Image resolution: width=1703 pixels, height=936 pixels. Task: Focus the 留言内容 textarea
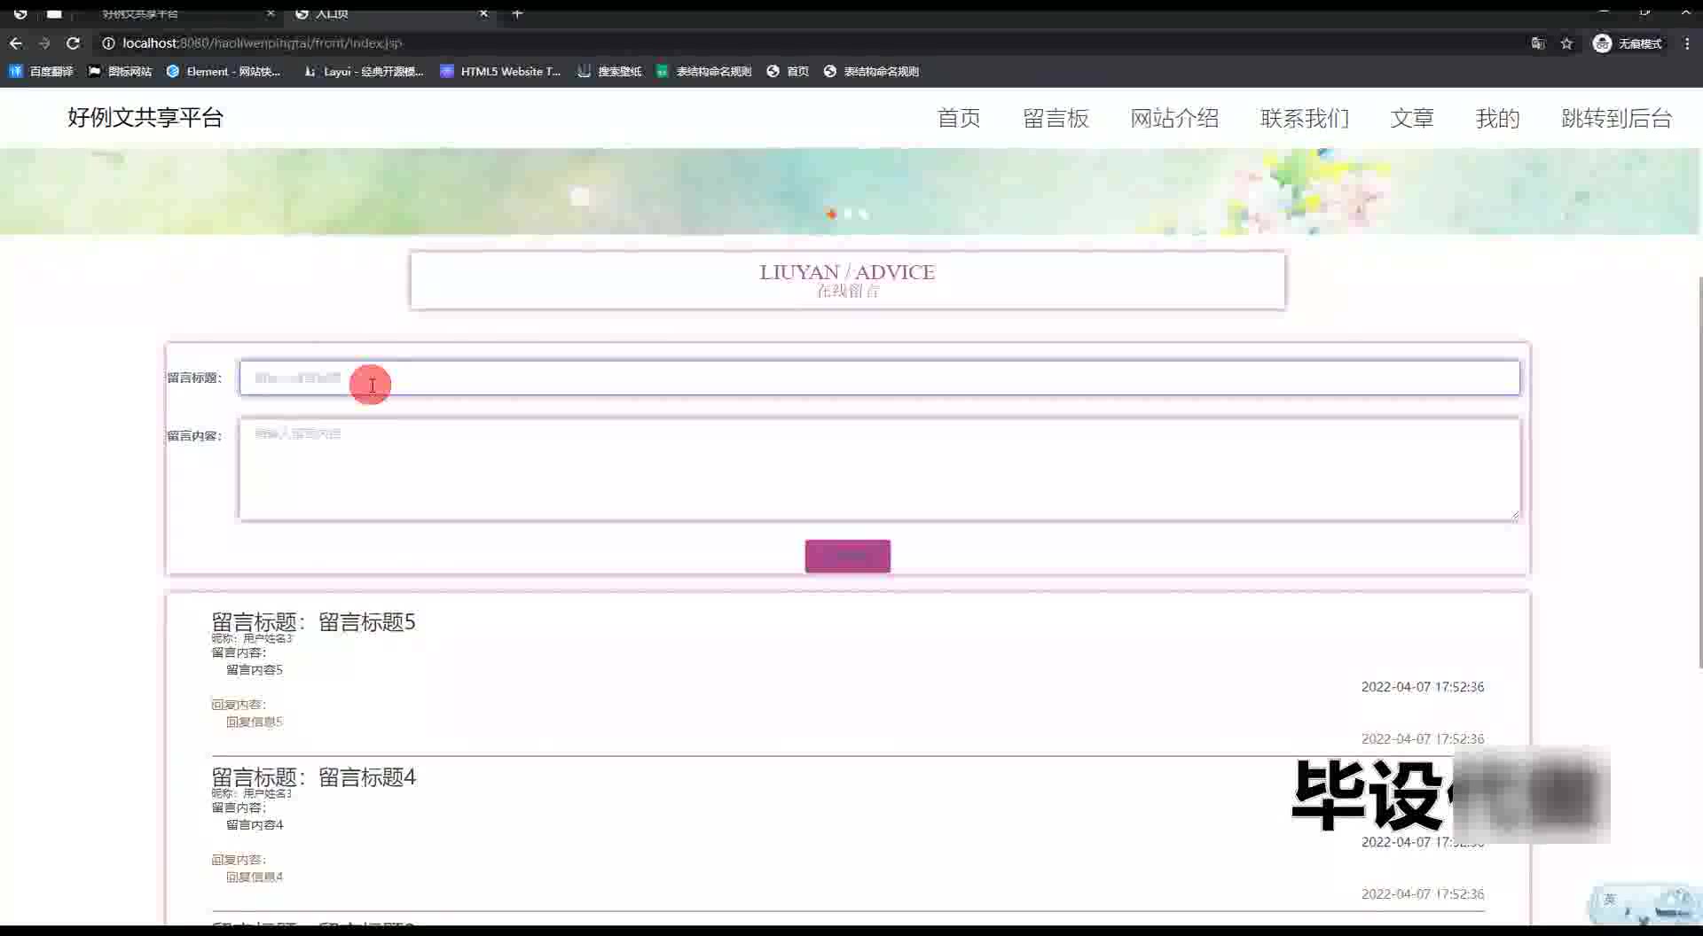click(879, 469)
